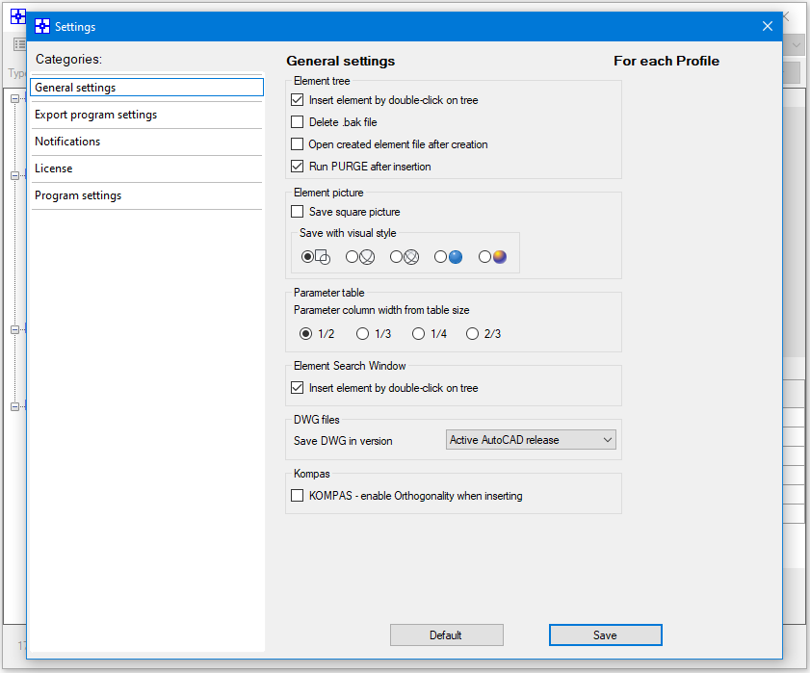Open the dropdown arrow in background window's top right
Screen dimensions: 810x673
797,45
